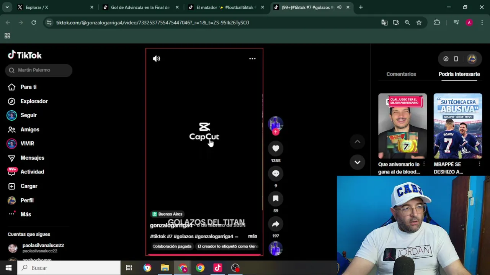
Task: Click the 'Colaboración pagada' label
Action: click(172, 246)
